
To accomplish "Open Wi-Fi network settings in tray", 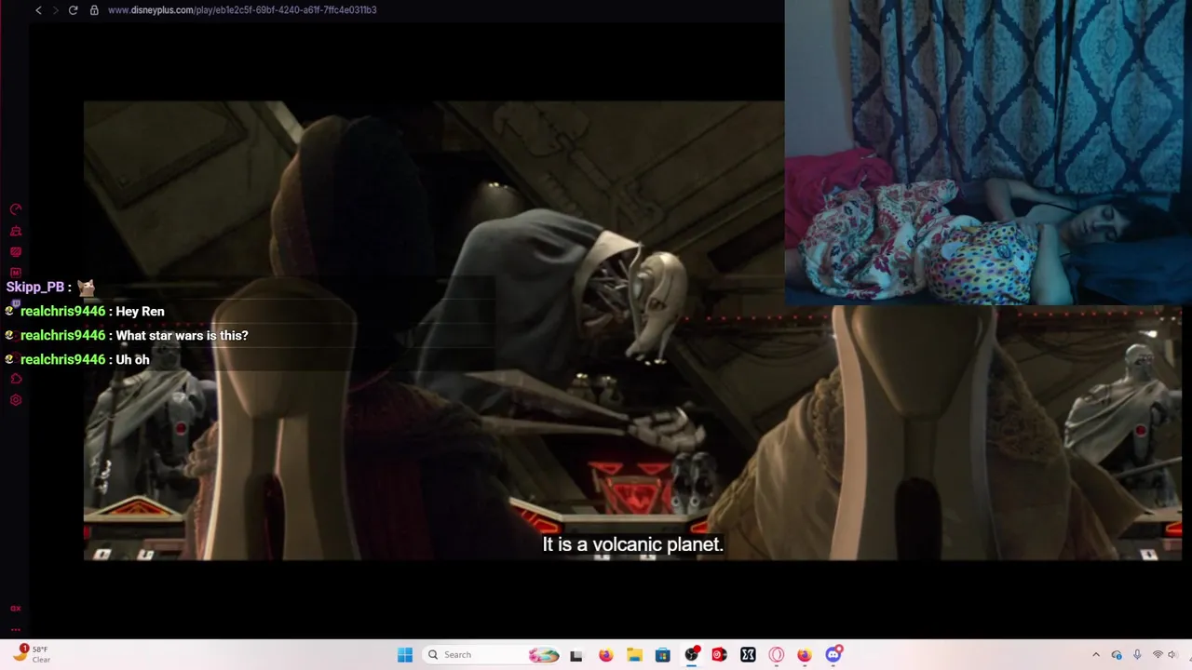I will 1158,655.
